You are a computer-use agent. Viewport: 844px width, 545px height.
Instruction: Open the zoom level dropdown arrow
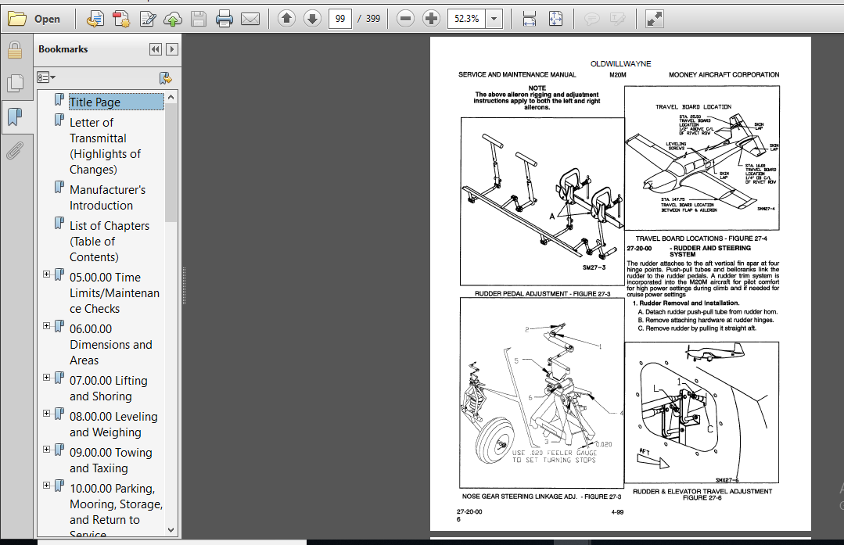494,19
